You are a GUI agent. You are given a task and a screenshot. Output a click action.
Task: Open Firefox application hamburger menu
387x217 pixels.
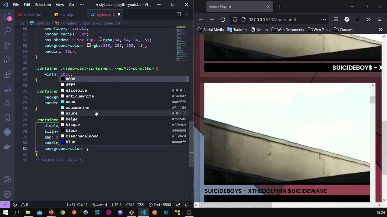[379, 20]
